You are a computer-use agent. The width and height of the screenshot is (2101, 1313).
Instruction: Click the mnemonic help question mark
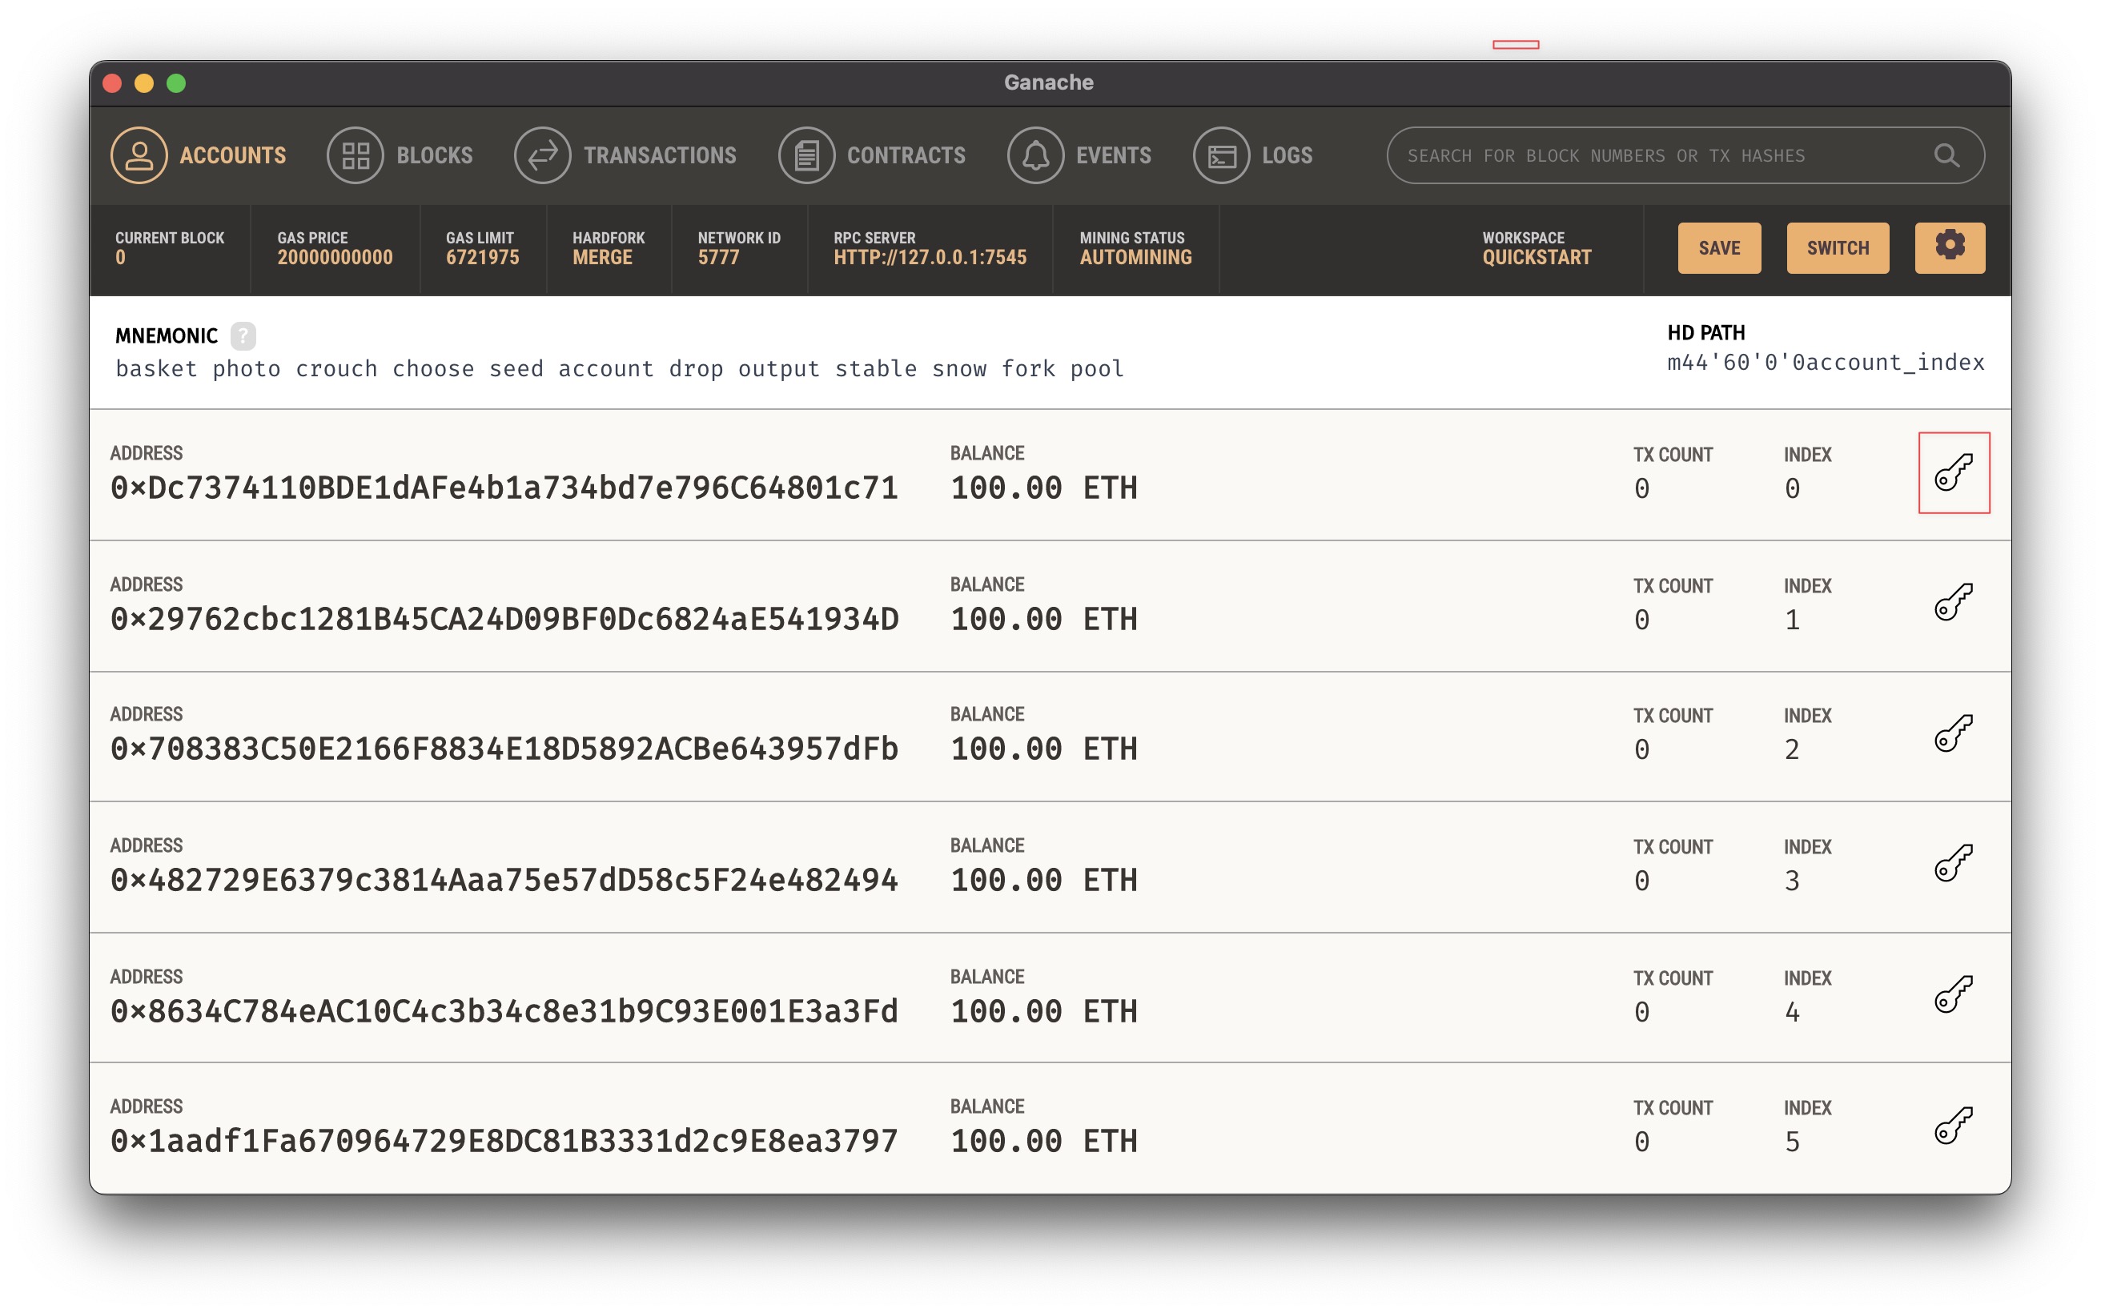coord(243,335)
